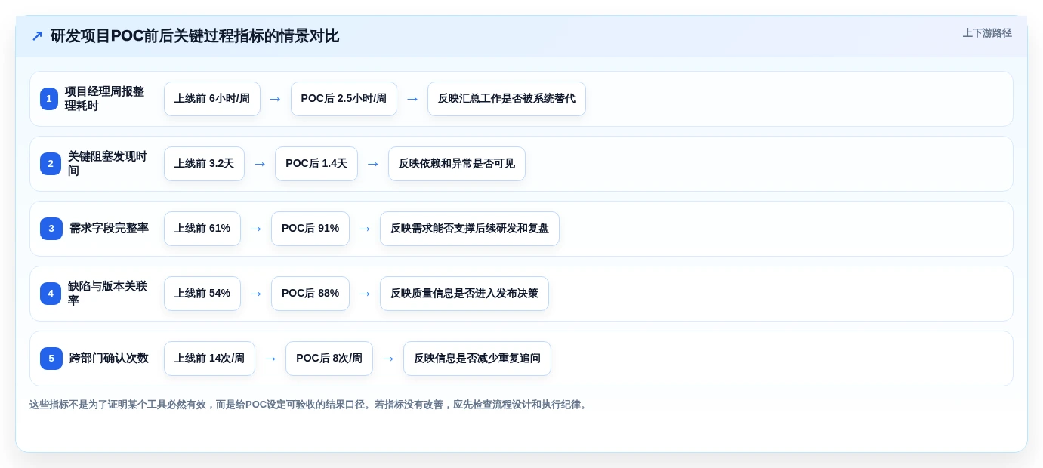Click the footnote starting 这些指标不是为了证明

310,405
